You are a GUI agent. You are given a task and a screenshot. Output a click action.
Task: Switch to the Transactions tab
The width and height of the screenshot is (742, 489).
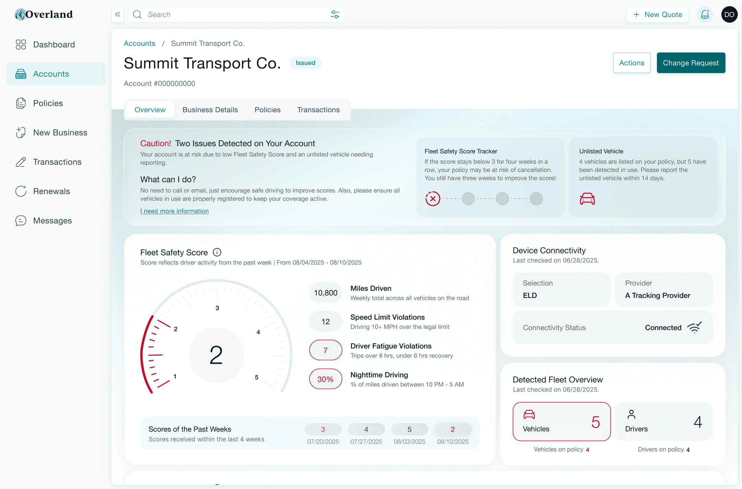pos(318,110)
